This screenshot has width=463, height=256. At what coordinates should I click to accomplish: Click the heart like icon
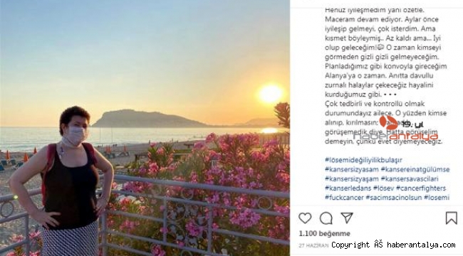point(305,218)
